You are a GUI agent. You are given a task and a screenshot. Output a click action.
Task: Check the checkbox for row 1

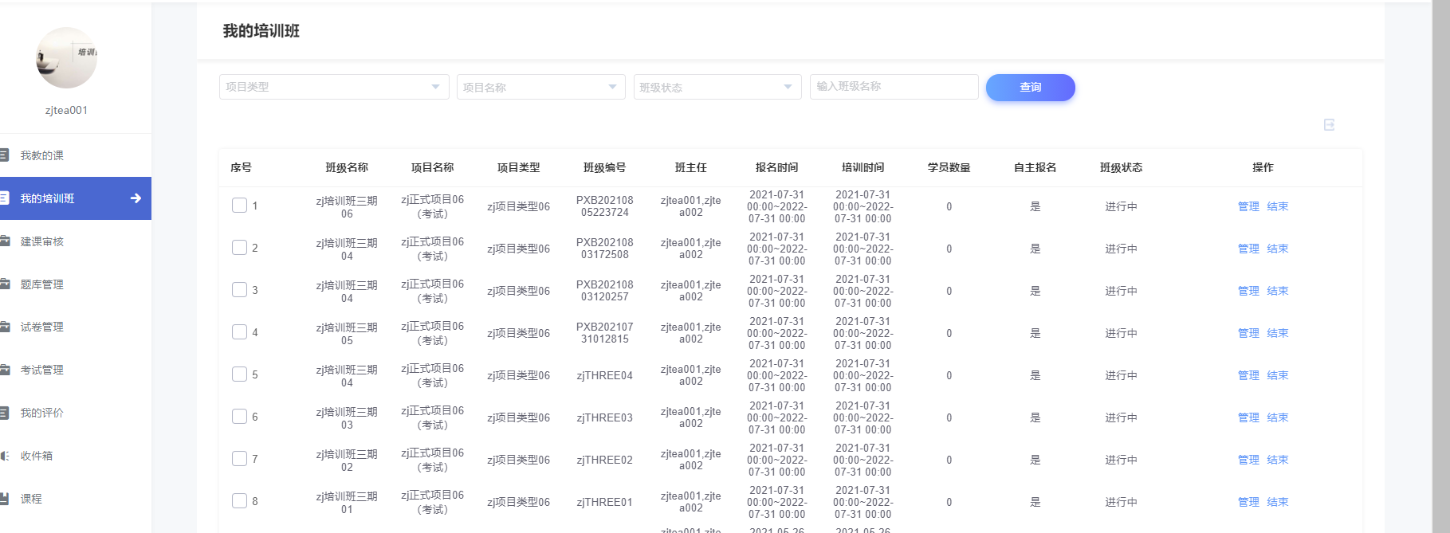(x=239, y=206)
